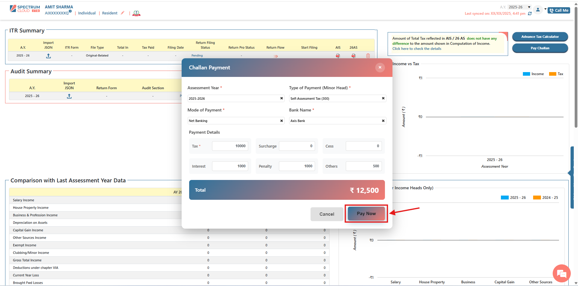Click the Penalty amount input field
The height and width of the screenshot is (286, 578).
(x=297, y=166)
